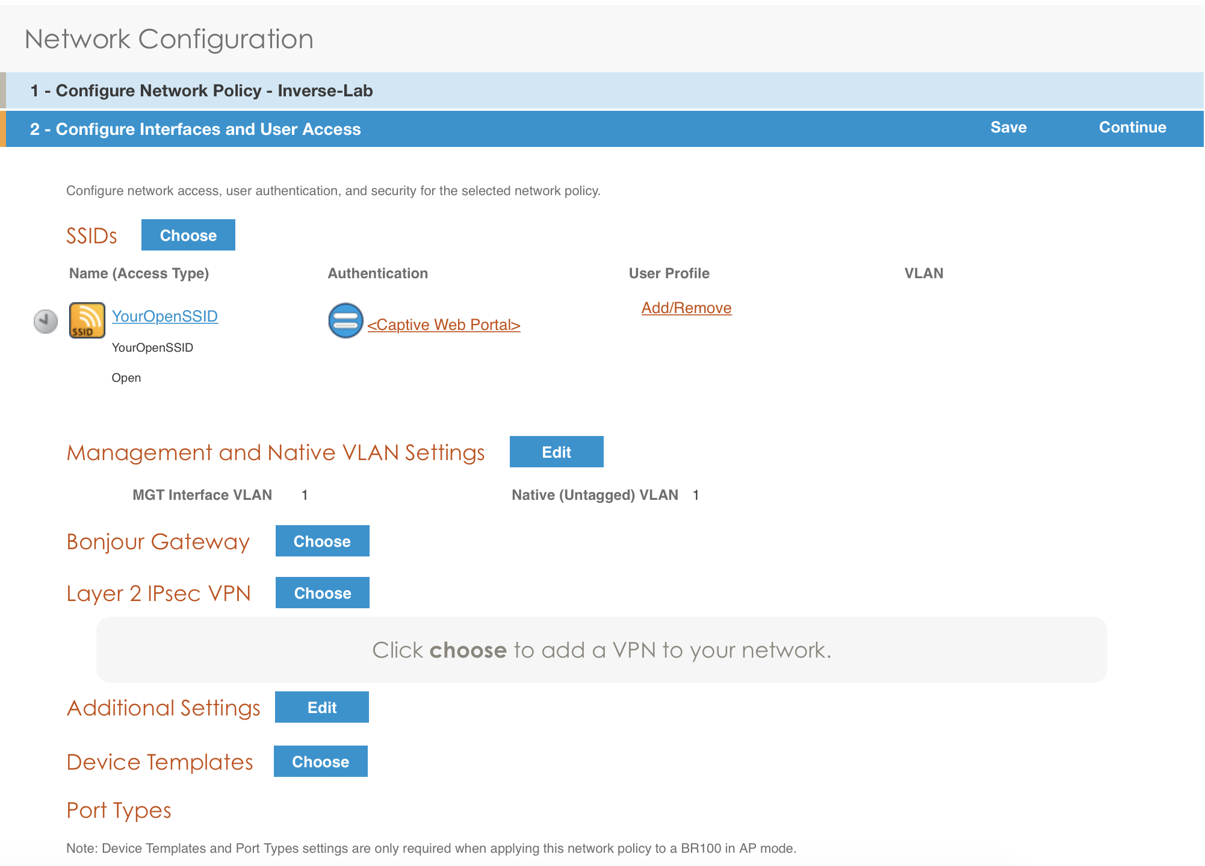Choose a Bonjour Gateway
Image resolution: width=1205 pixels, height=866 pixels.
click(x=322, y=541)
